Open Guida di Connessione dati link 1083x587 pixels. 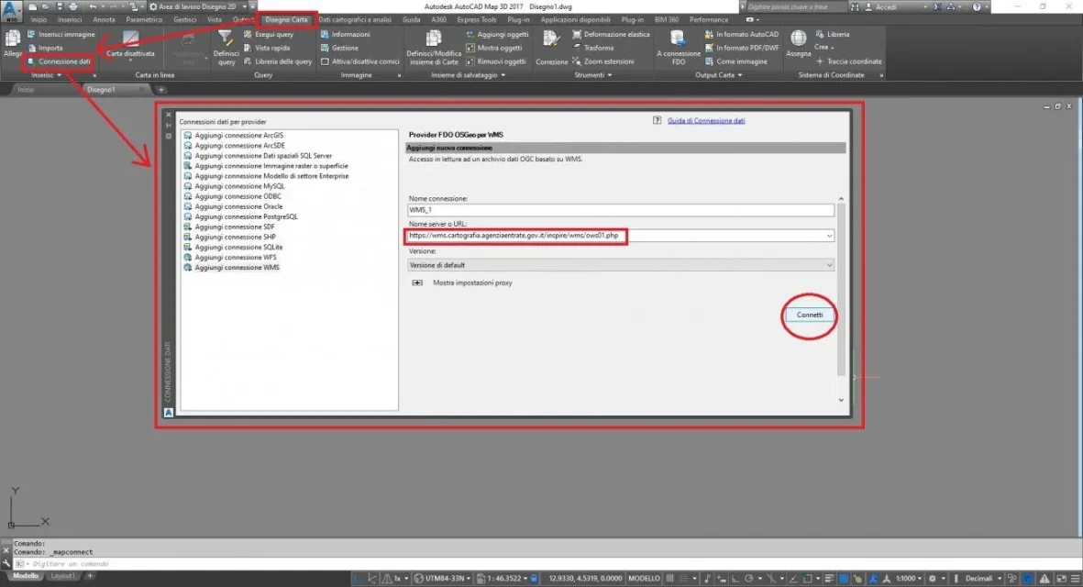[x=706, y=121]
